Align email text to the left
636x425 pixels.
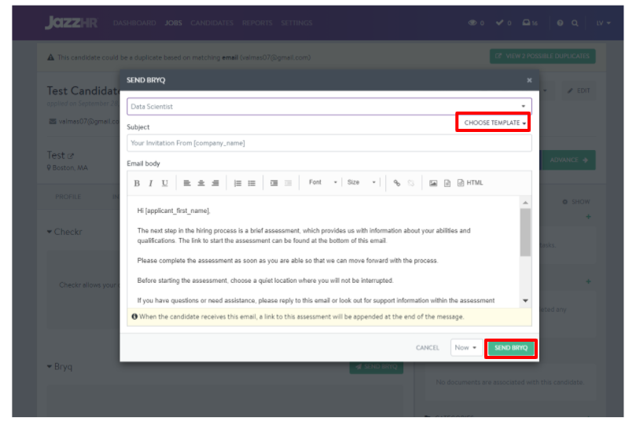[187, 183]
